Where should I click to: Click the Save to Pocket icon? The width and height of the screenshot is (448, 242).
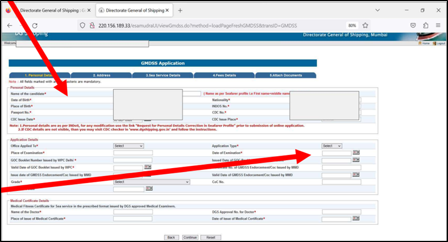pos(413,26)
